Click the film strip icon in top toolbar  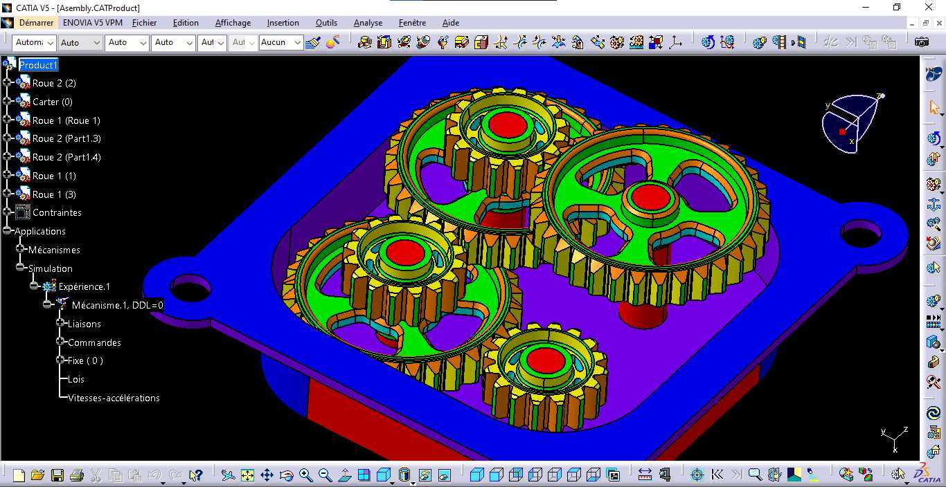point(779,42)
